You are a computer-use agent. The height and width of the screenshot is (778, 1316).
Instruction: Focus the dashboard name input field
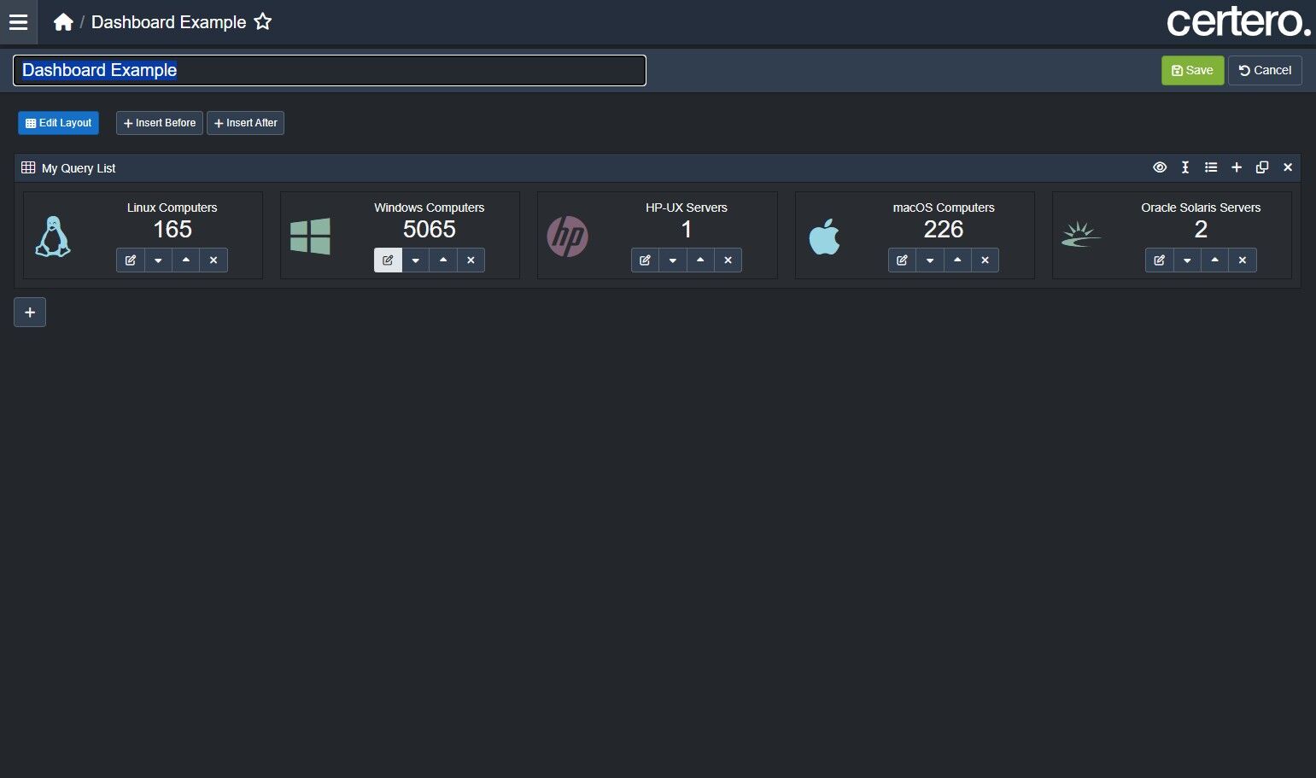[330, 70]
